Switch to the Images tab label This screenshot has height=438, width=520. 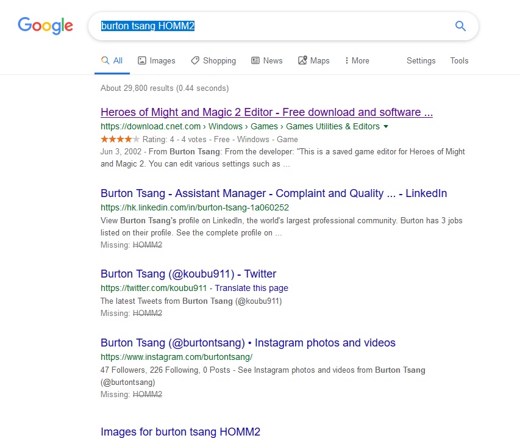[x=162, y=61]
